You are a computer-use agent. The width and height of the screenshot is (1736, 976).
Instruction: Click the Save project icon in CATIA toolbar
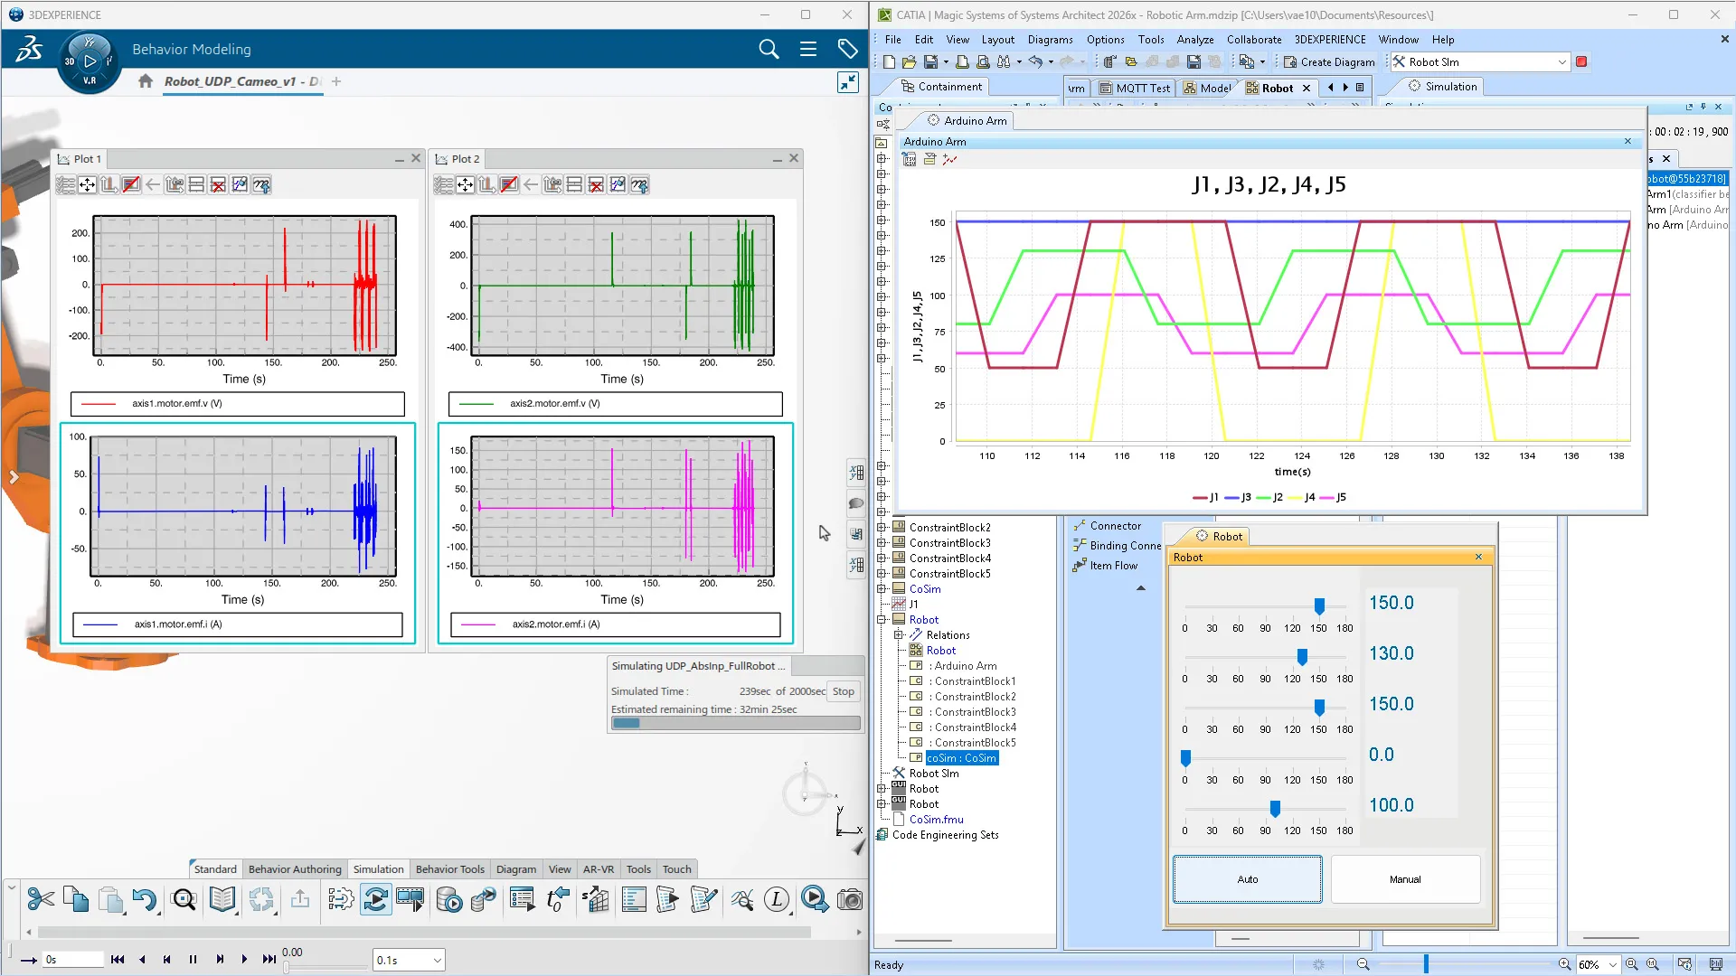(x=930, y=62)
